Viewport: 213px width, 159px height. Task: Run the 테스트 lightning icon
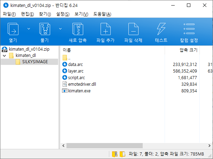[161, 29]
